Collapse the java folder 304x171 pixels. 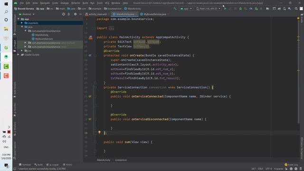[22, 27]
